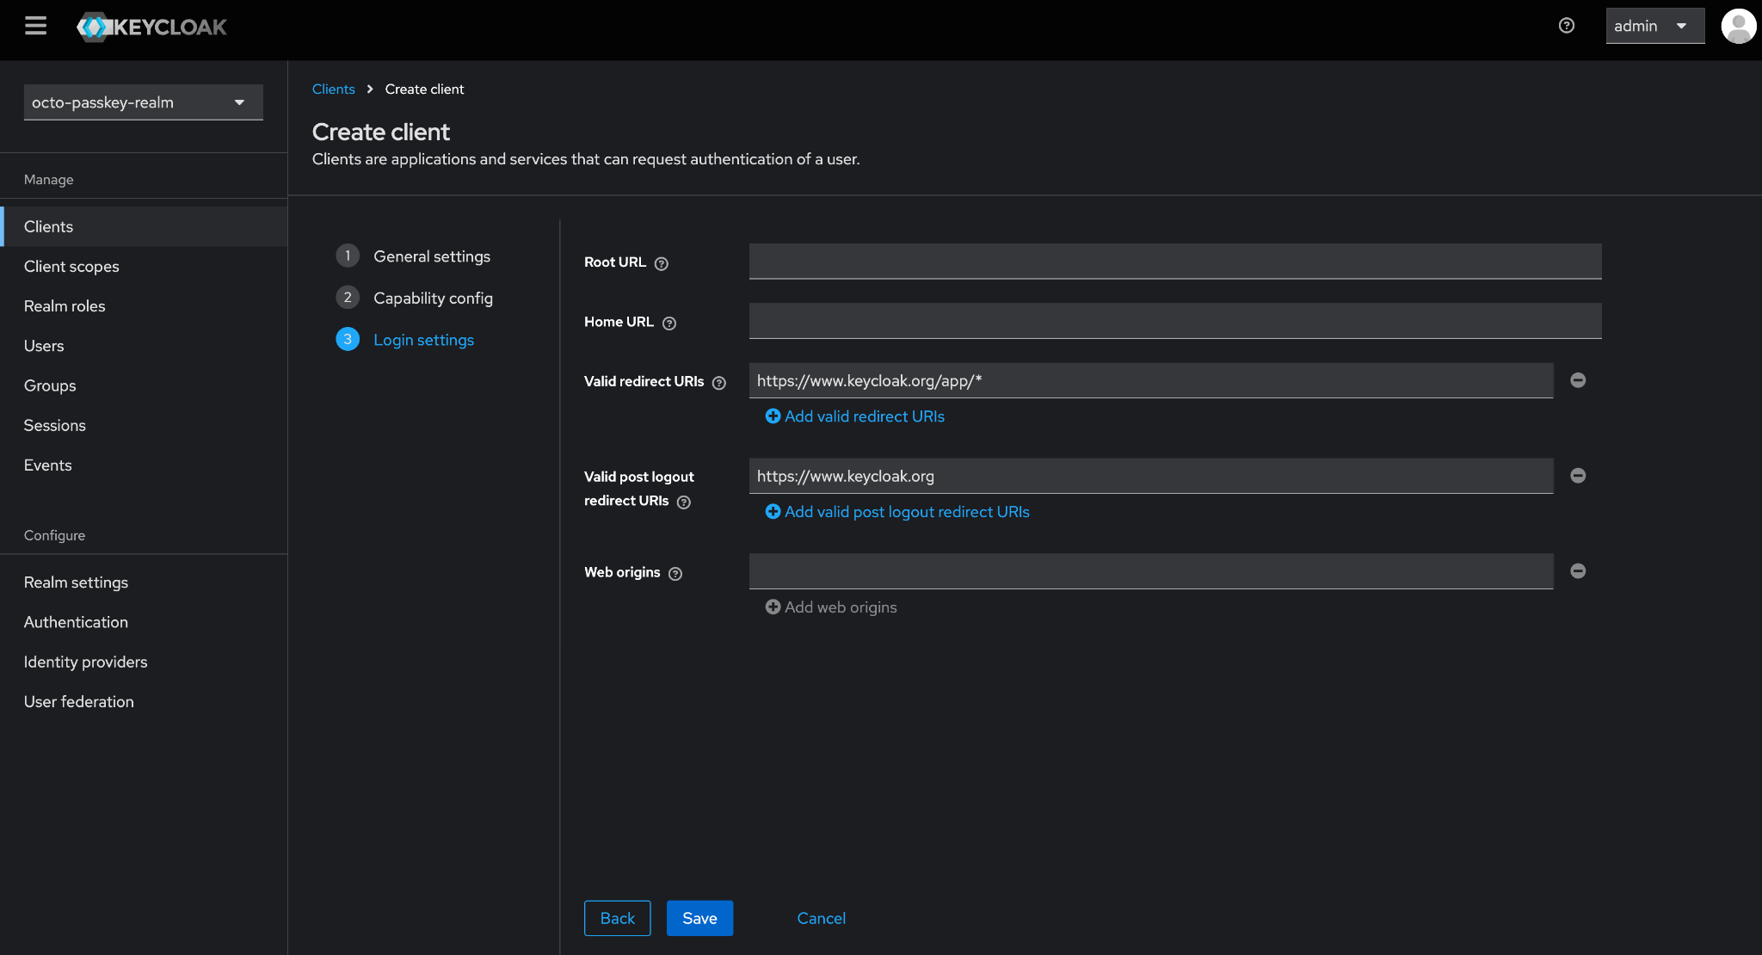Click the help icon in top bar
The width and height of the screenshot is (1762, 955).
tap(1566, 26)
